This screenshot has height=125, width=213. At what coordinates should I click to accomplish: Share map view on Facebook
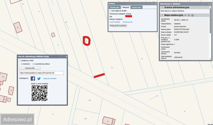pos(33,78)
